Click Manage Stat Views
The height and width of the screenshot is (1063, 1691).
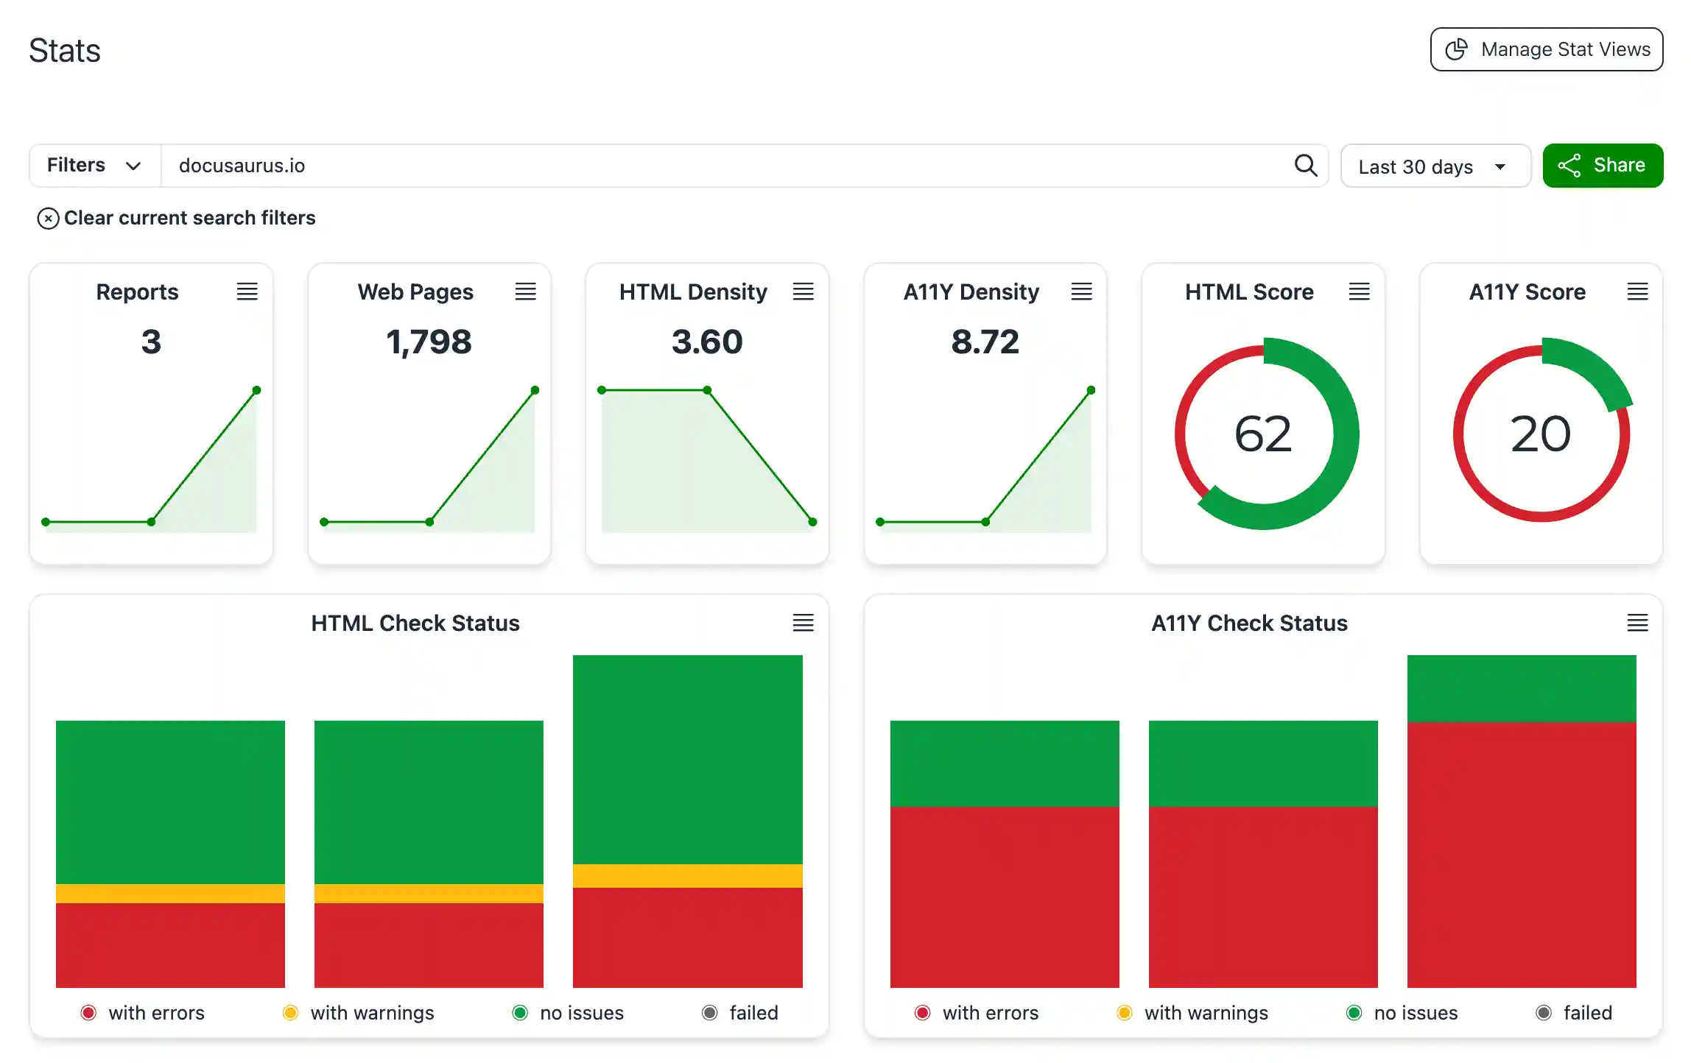point(1545,49)
